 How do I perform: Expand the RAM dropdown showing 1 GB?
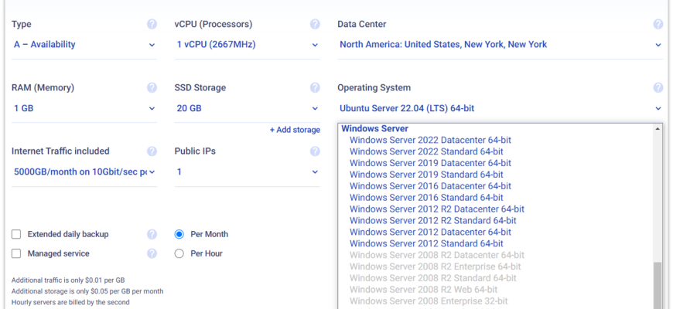84,109
